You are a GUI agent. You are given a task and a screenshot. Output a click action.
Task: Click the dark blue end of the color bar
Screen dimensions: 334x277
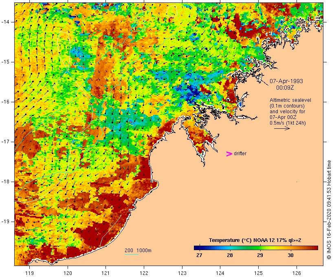pyautogui.click(x=197, y=248)
